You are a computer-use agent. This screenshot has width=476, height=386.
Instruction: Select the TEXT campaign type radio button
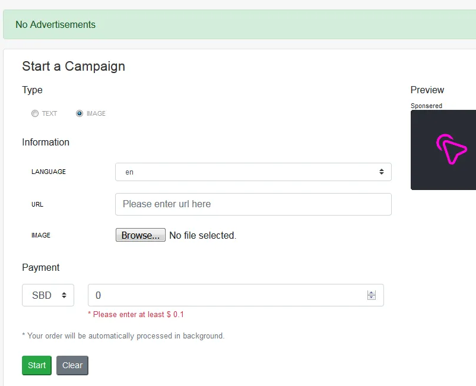click(x=35, y=113)
